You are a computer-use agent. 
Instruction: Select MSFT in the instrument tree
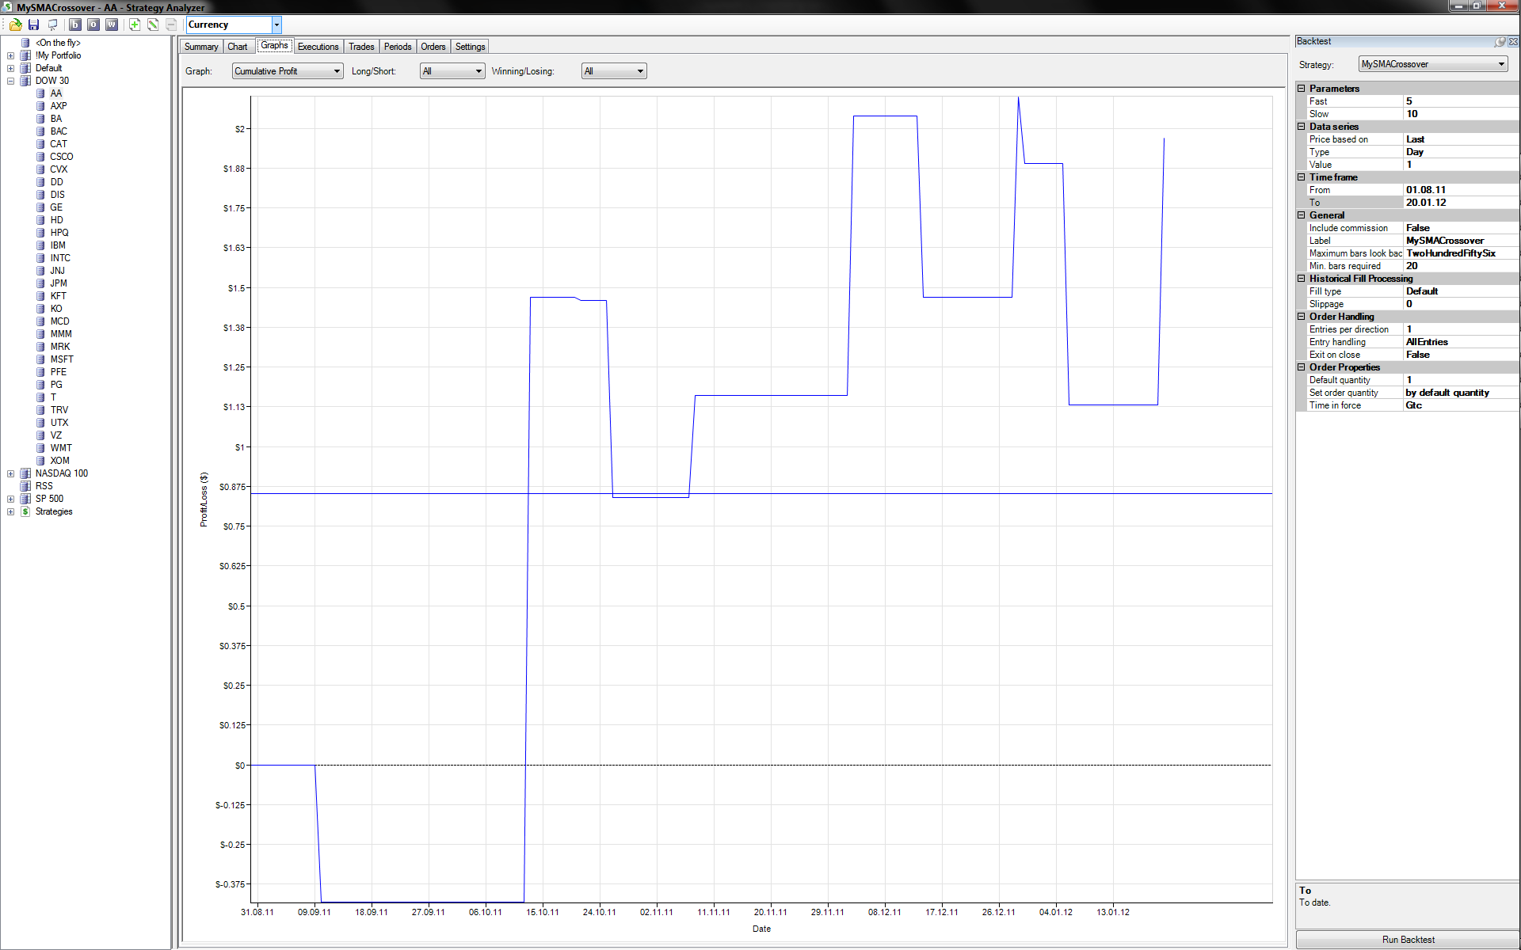pos(62,359)
